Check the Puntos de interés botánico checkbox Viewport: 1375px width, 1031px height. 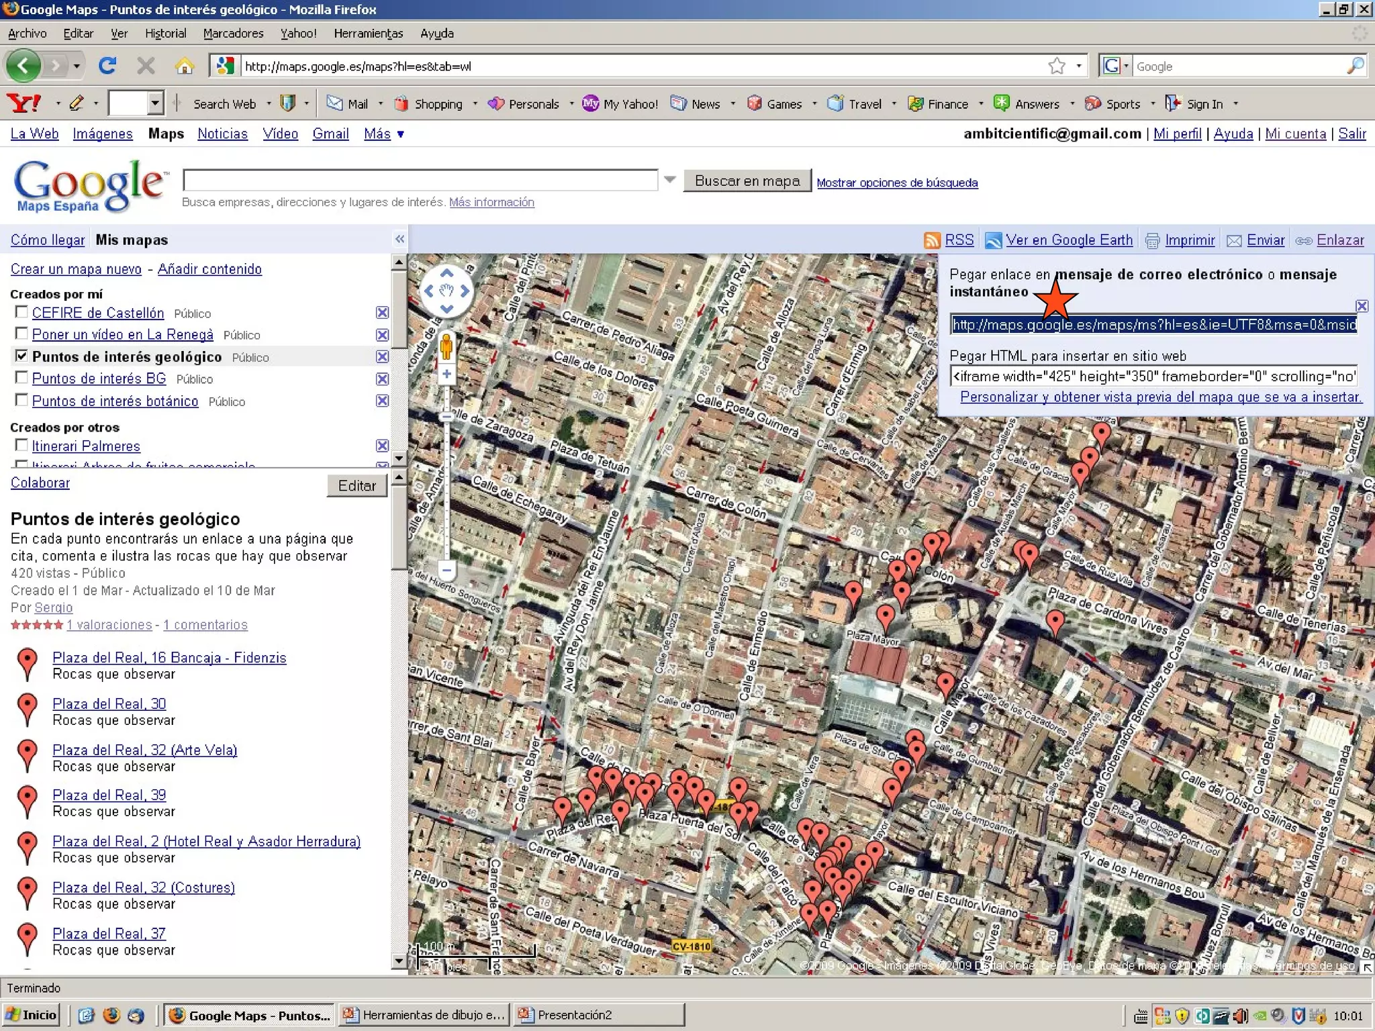21,400
